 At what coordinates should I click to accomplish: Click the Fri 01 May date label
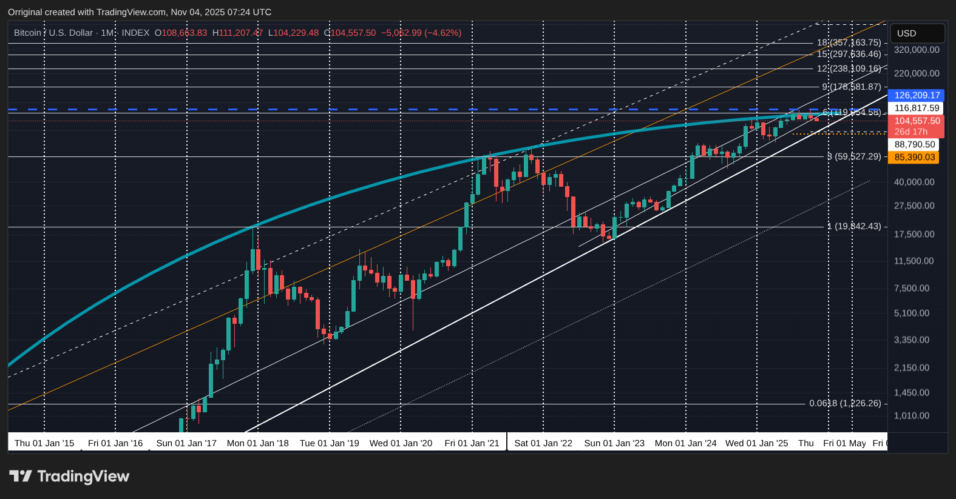(844, 443)
